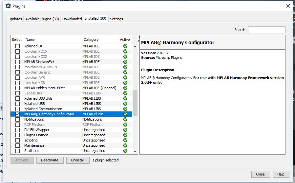The image size is (295, 183).
Task: Select the RCP Platform plugin name
Action: 34,125
